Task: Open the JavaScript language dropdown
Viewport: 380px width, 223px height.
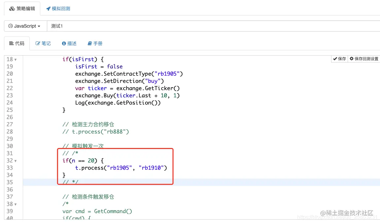Action: 25,26
